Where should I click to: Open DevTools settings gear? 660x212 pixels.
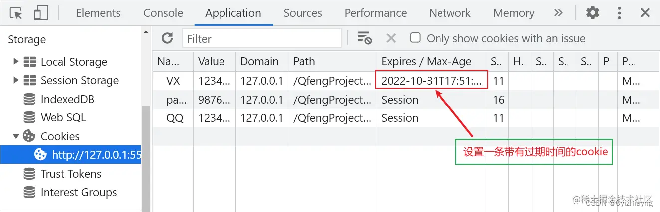coord(592,13)
